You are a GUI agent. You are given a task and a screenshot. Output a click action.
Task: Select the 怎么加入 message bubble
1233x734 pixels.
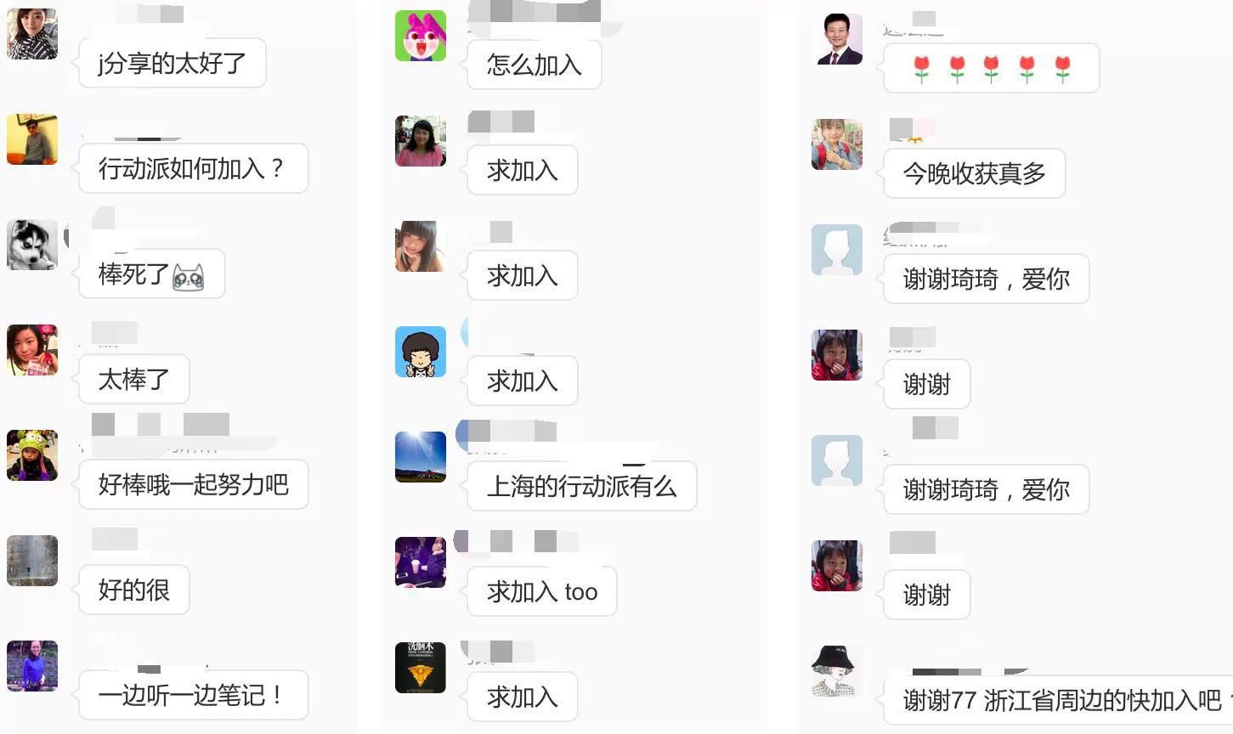(534, 65)
